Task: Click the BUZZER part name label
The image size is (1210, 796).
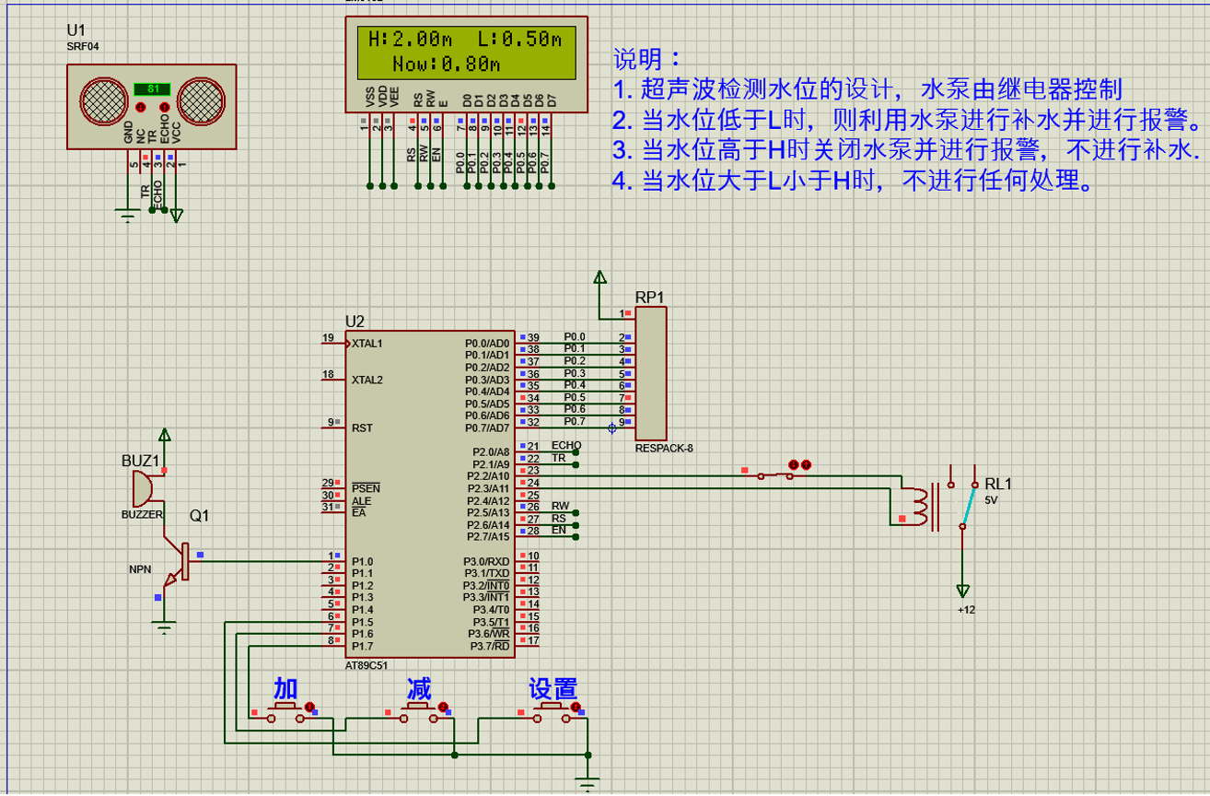Action: (x=142, y=515)
